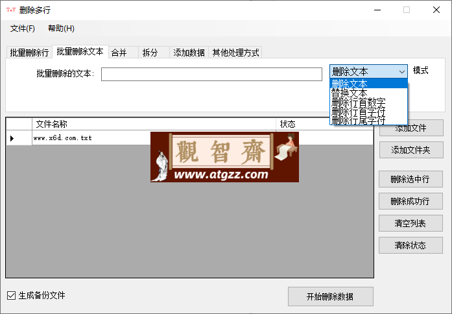Click the TXT app icon in title bar
Viewport: 452px width, 314px height.
pos(11,10)
